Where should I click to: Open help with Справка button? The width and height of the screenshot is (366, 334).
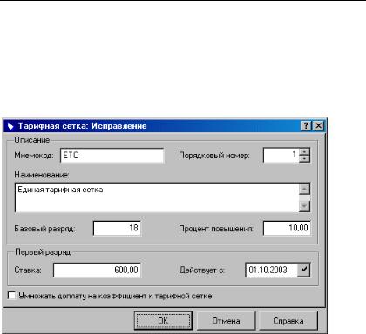(288, 321)
